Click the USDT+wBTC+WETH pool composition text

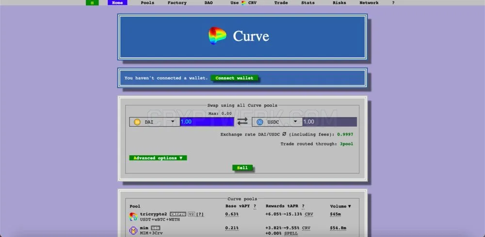(x=160, y=220)
